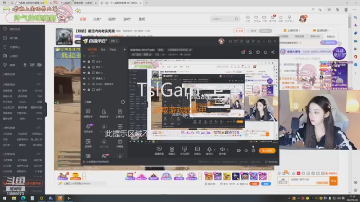The width and height of the screenshot is (360, 202).
Task: Unlock the 文本 1 layer lock
Action: 89,61
